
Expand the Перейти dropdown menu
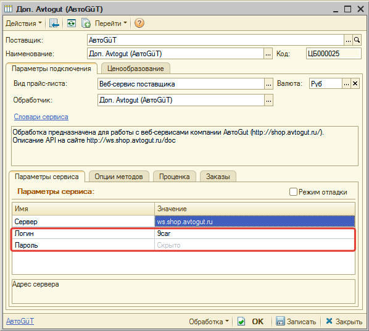coord(111,23)
